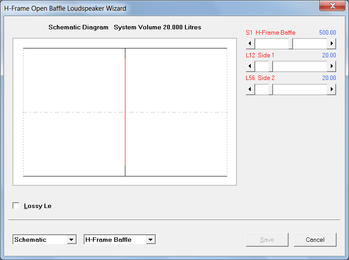This screenshot has height=260, width=349.
Task: Close the H-Frame Wizard window
Action: click(x=332, y=6)
